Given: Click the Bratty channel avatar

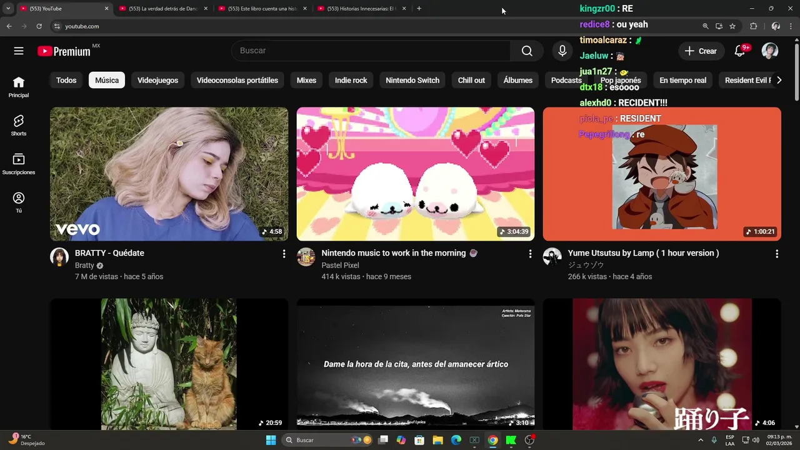Looking at the screenshot, I should point(59,257).
